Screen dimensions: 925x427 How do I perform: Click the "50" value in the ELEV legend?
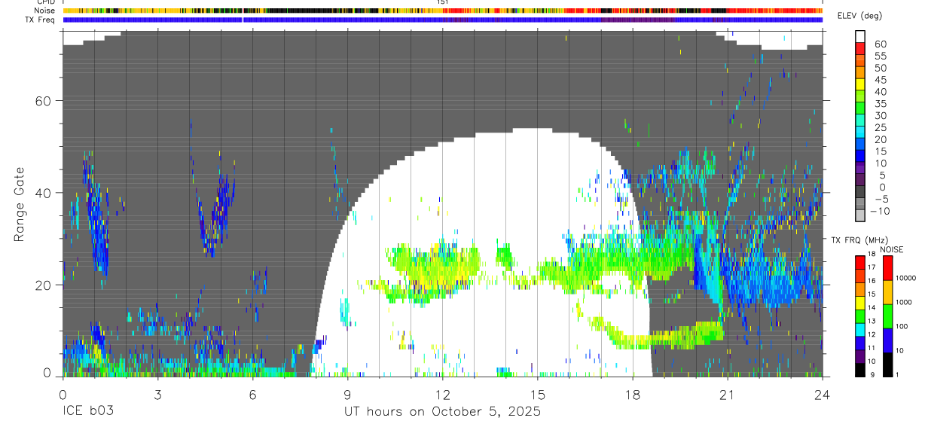pos(880,69)
